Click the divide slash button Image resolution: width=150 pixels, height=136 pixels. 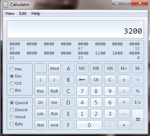click(x=124, y=91)
